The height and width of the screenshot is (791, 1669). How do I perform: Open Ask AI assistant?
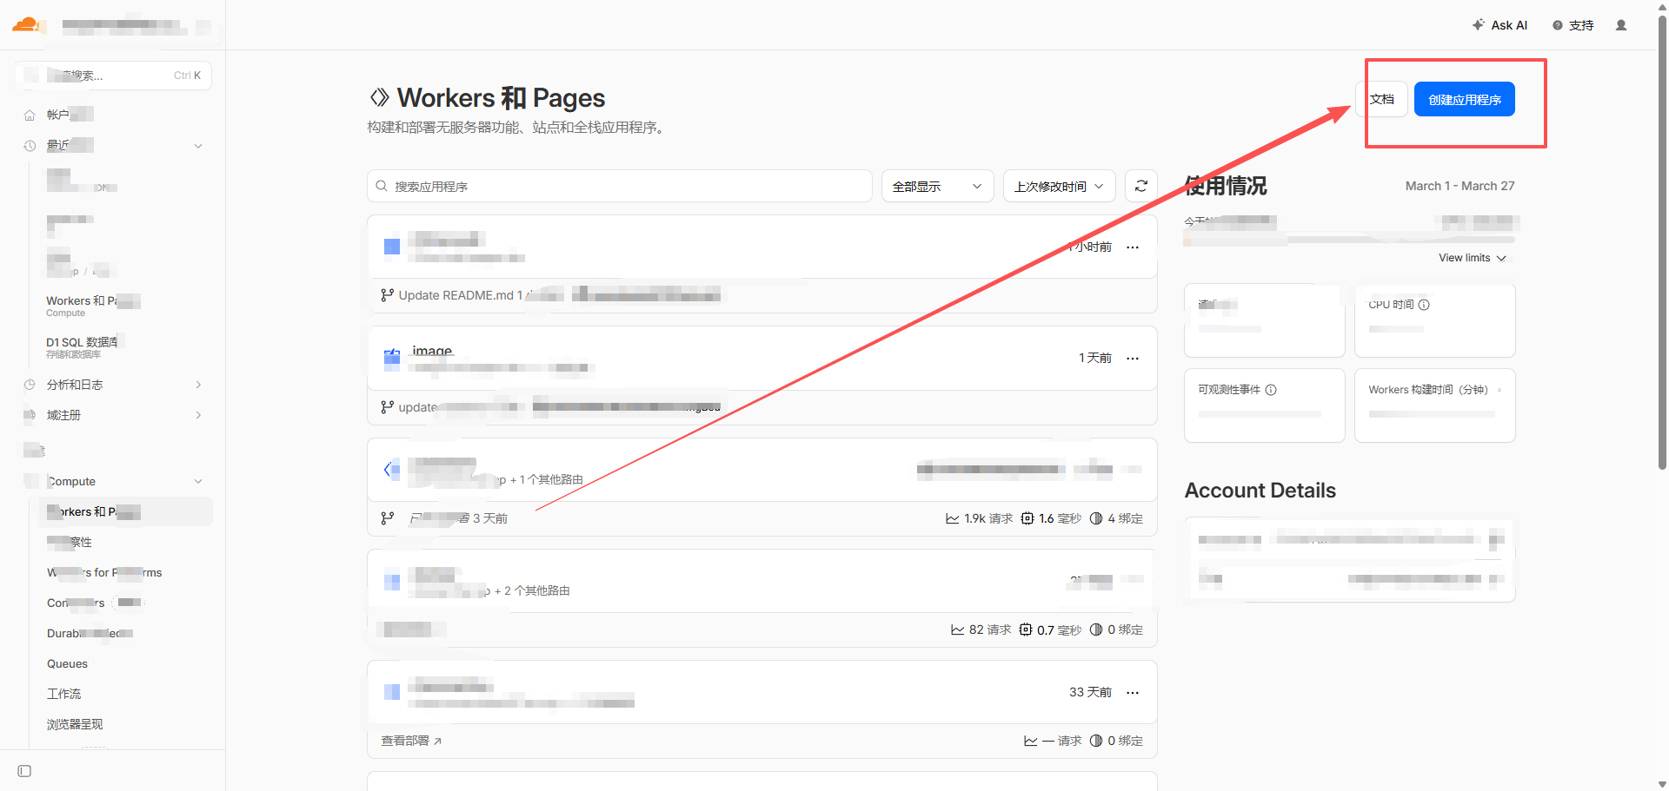pos(1499,25)
